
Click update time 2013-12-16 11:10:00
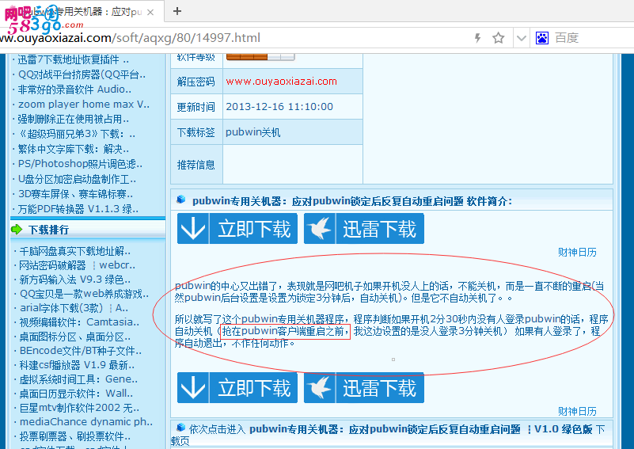pos(279,107)
